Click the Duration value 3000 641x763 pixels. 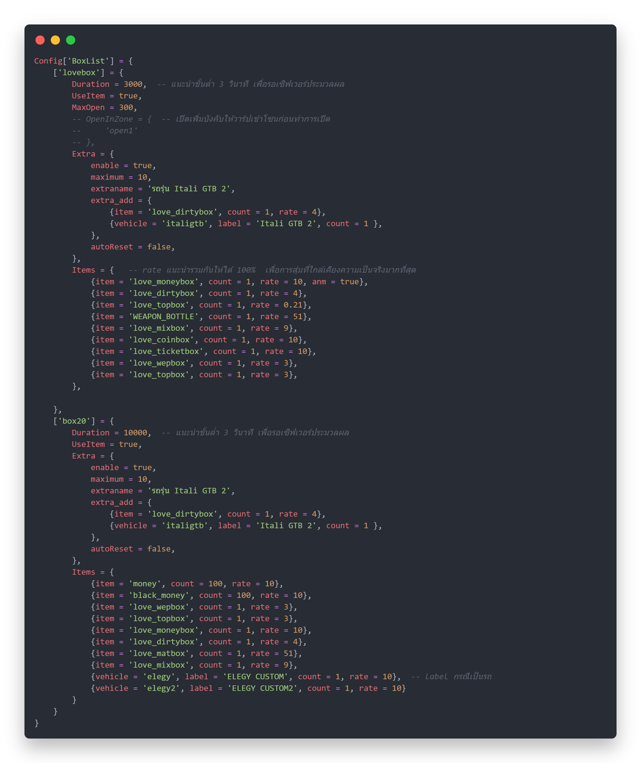(133, 84)
